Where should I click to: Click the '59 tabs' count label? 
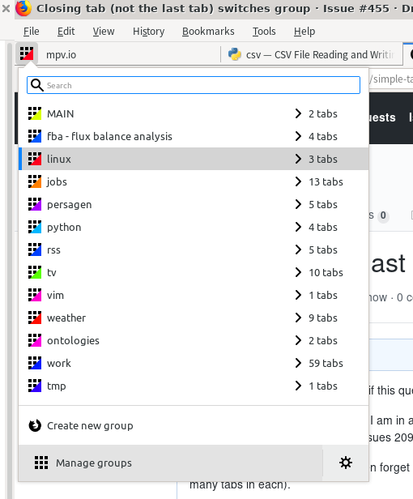point(326,363)
